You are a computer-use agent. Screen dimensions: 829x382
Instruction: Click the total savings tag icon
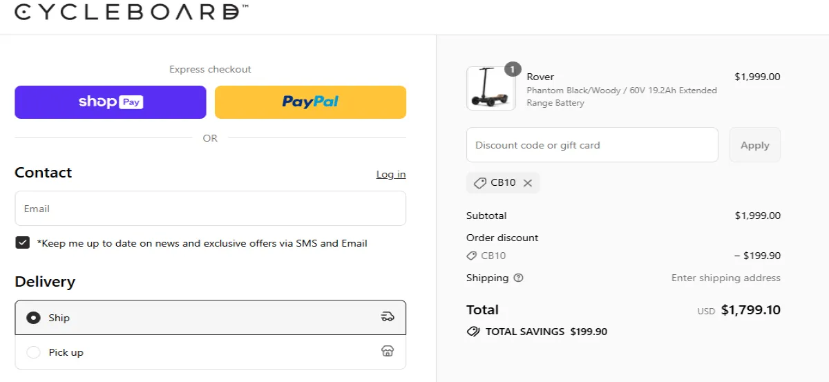pyautogui.click(x=473, y=332)
